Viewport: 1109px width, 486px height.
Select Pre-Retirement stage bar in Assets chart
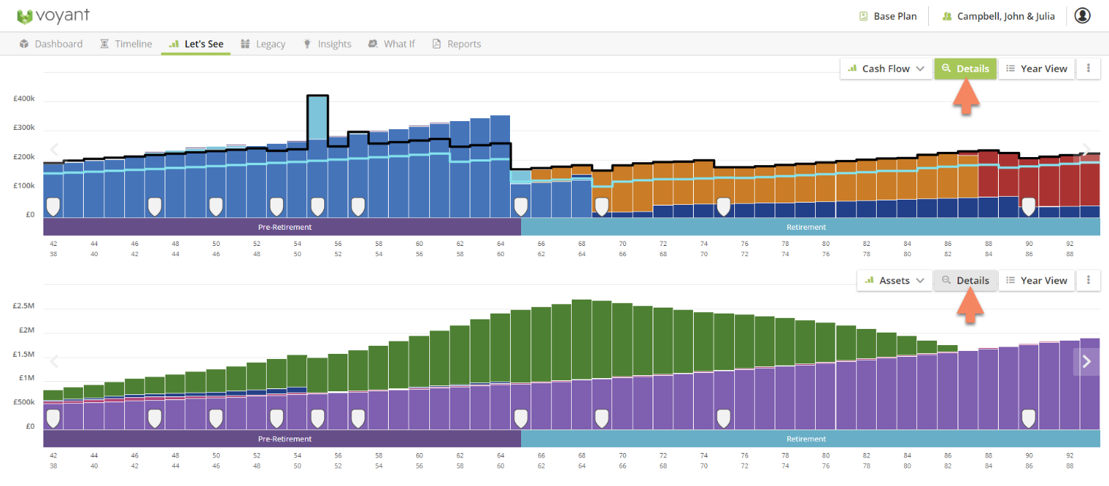click(x=282, y=439)
